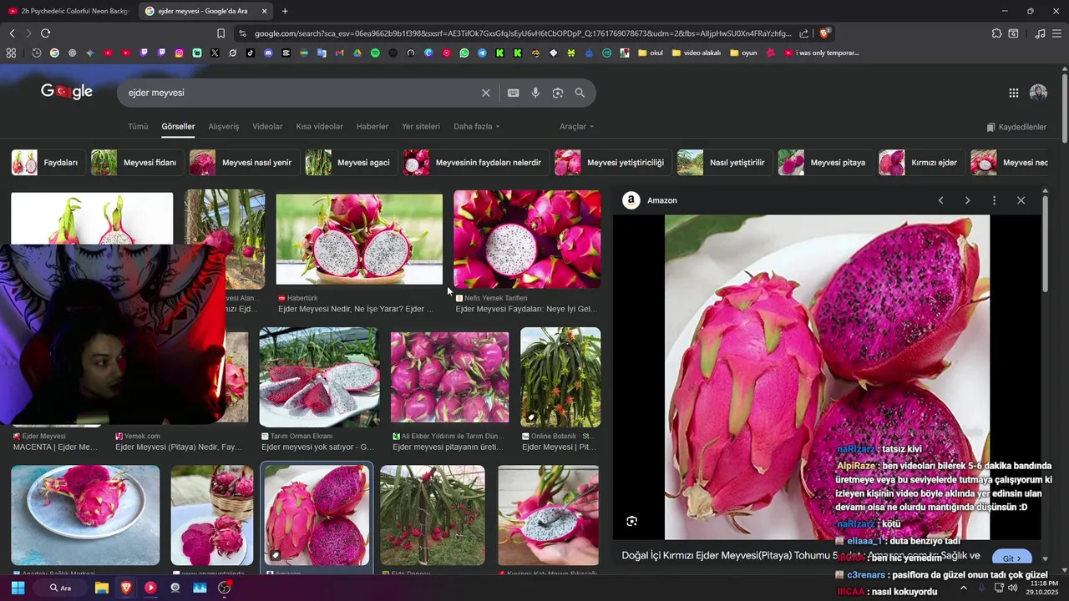The height and width of the screenshot is (601, 1069).
Task: Clear the search box with the X
Action: pyautogui.click(x=485, y=93)
